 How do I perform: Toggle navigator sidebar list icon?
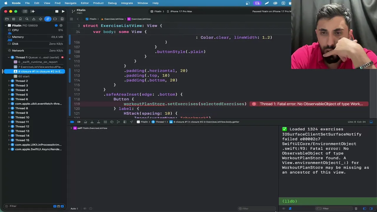click(25, 11)
